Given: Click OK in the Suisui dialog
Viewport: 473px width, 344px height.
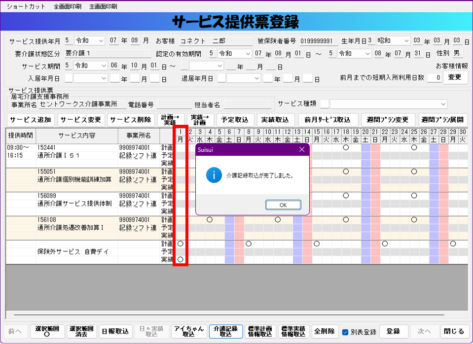Looking at the screenshot, I should coord(283,205).
